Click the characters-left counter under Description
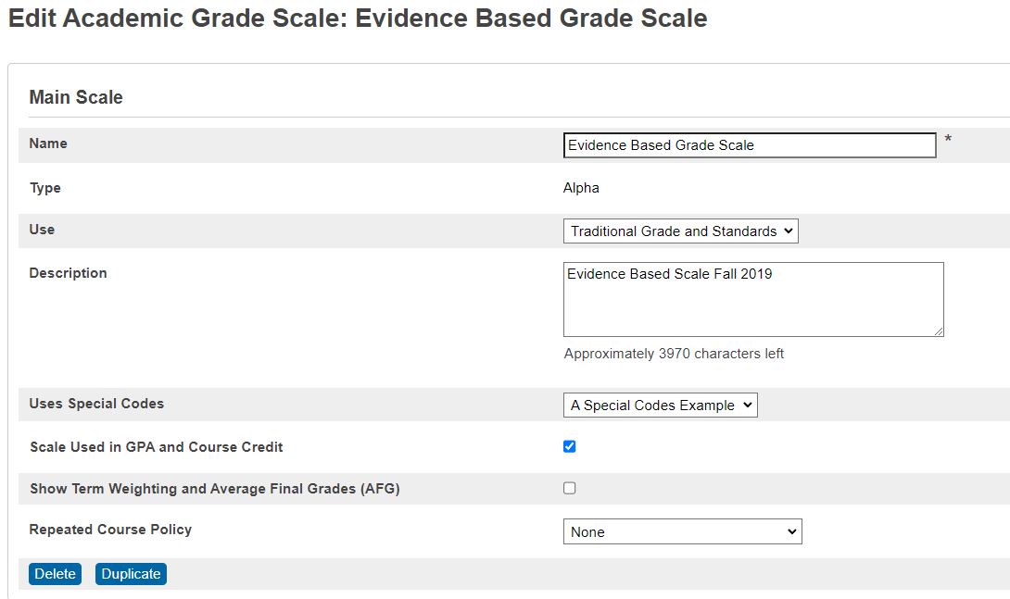 [x=674, y=354]
